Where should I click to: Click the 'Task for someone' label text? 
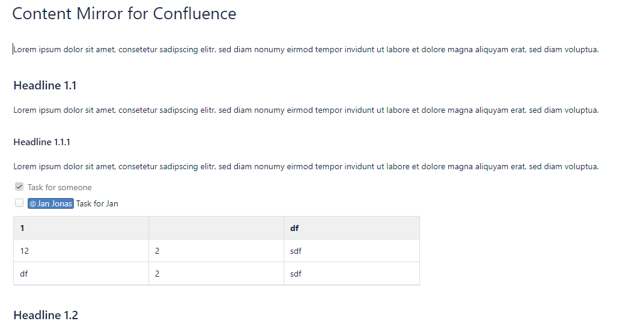pyautogui.click(x=59, y=187)
